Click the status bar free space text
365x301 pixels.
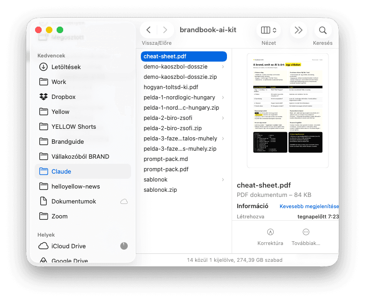coord(234,260)
